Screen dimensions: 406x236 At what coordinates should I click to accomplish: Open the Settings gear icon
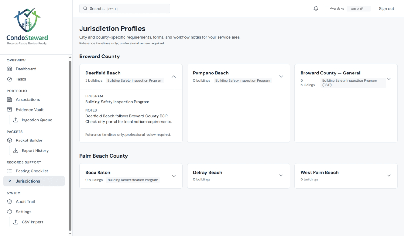pos(10,212)
